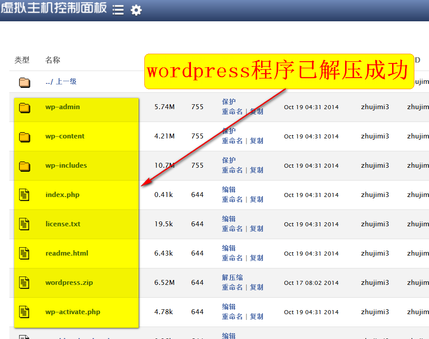
Task: Select the 19.5k size of license.txt
Action: (x=163, y=224)
